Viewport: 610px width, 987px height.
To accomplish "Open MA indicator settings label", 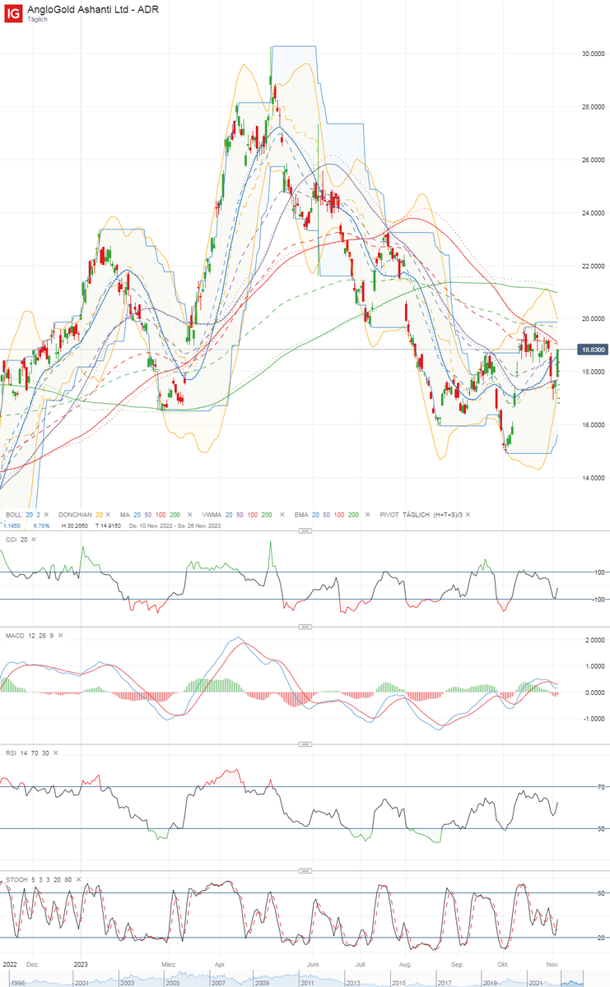I will [x=124, y=514].
